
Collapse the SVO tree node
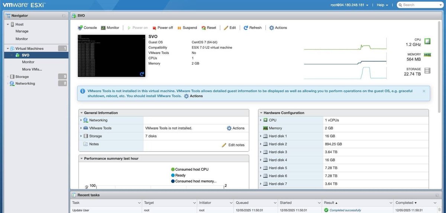(12, 55)
